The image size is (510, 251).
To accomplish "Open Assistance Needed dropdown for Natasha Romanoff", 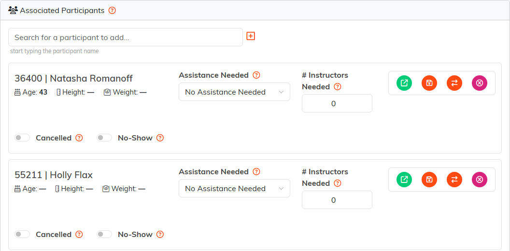I will point(234,92).
